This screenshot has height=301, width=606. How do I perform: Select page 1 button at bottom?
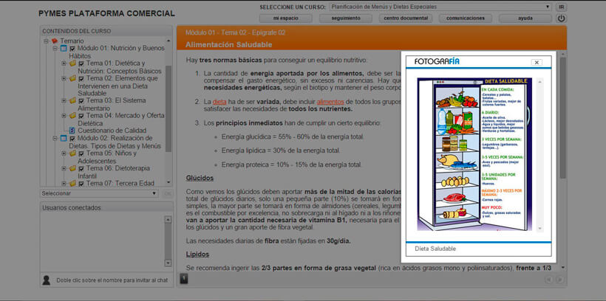coord(184,278)
